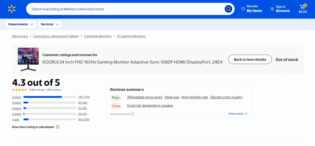Select the External-dependent speaker con

(x=150, y=106)
